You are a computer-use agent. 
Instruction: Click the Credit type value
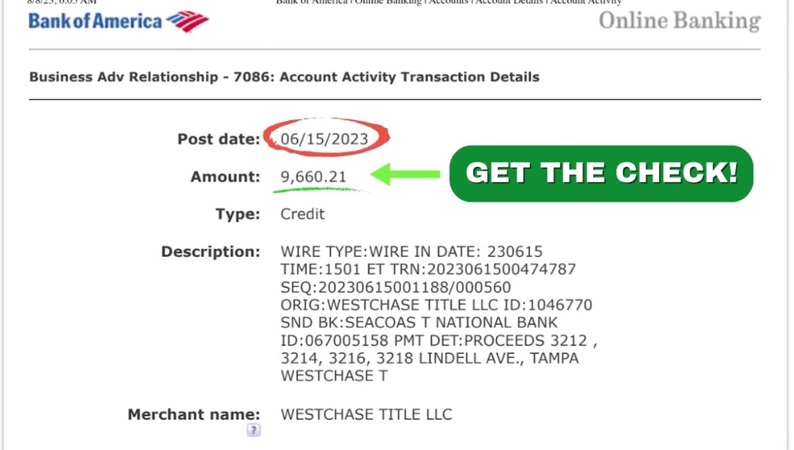pyautogui.click(x=303, y=214)
